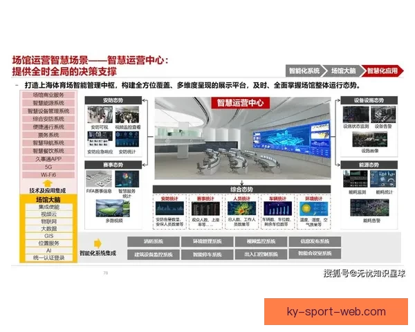The image size is (415, 332).
Task: Open the 多路视频 stadium thumbnail
Action: pyautogui.click(x=113, y=208)
